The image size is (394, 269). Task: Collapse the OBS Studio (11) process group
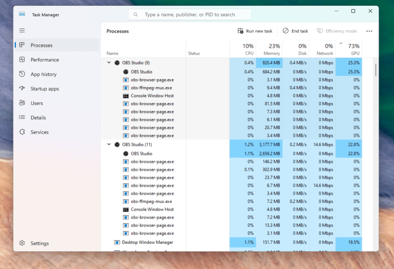point(109,144)
